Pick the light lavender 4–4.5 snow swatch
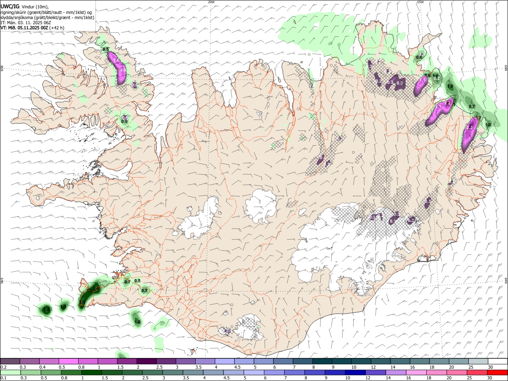The width and height of the screenshot is (508, 381). [x=225, y=361]
